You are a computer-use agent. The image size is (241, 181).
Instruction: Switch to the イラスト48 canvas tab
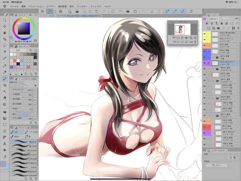point(47,16)
